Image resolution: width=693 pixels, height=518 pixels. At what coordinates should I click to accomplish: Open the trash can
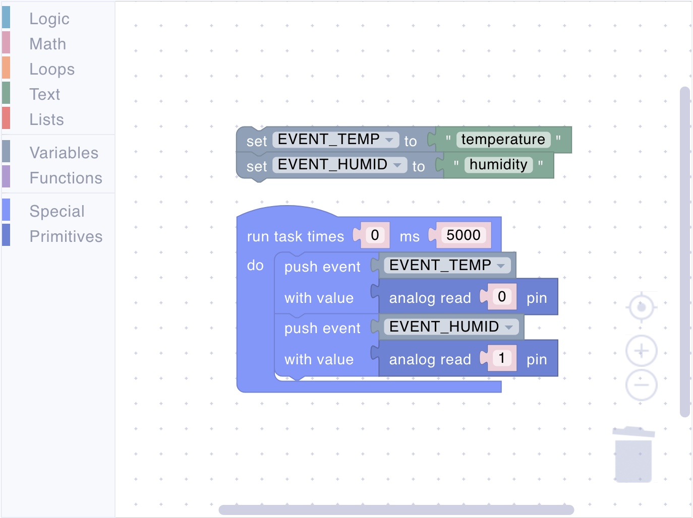[x=633, y=455]
